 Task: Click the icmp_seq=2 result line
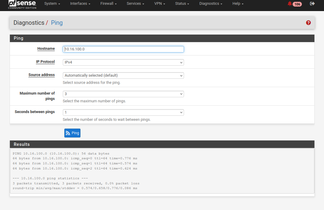[75, 168]
